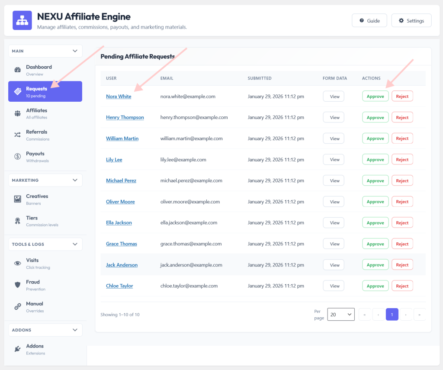Click the Affiliates people icon
Screen dimensions: 443x370
pyautogui.click(x=17, y=113)
